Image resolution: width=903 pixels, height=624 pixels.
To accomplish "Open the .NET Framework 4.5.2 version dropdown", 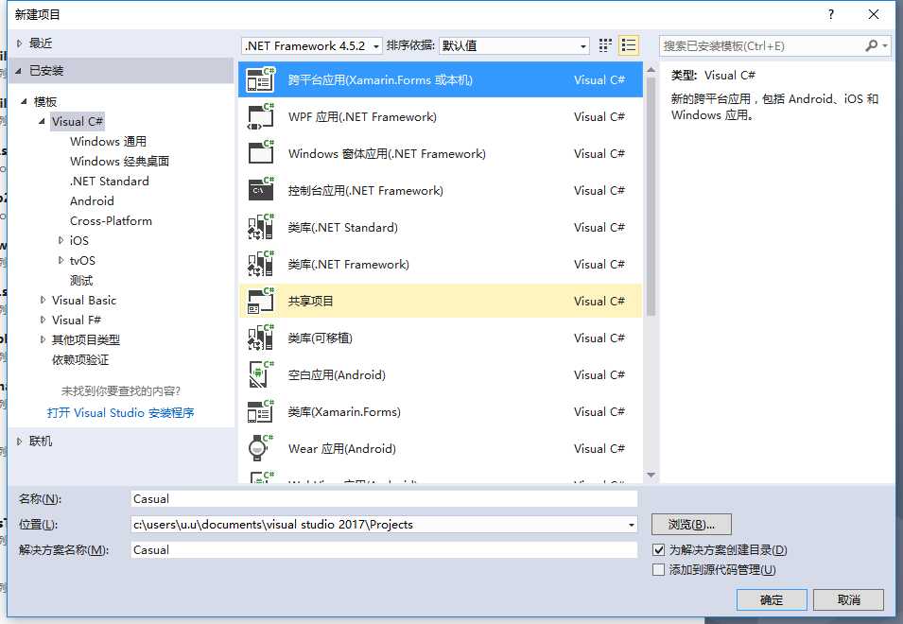I will coord(311,46).
